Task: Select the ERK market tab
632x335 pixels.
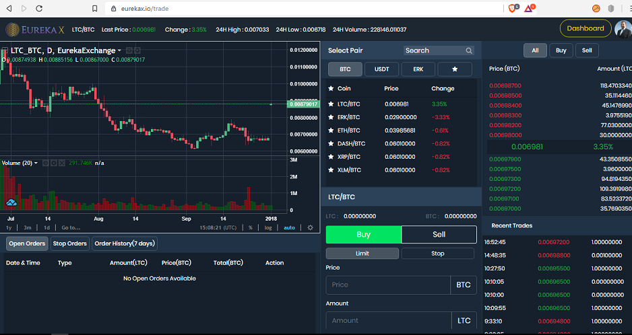Action: (x=418, y=69)
